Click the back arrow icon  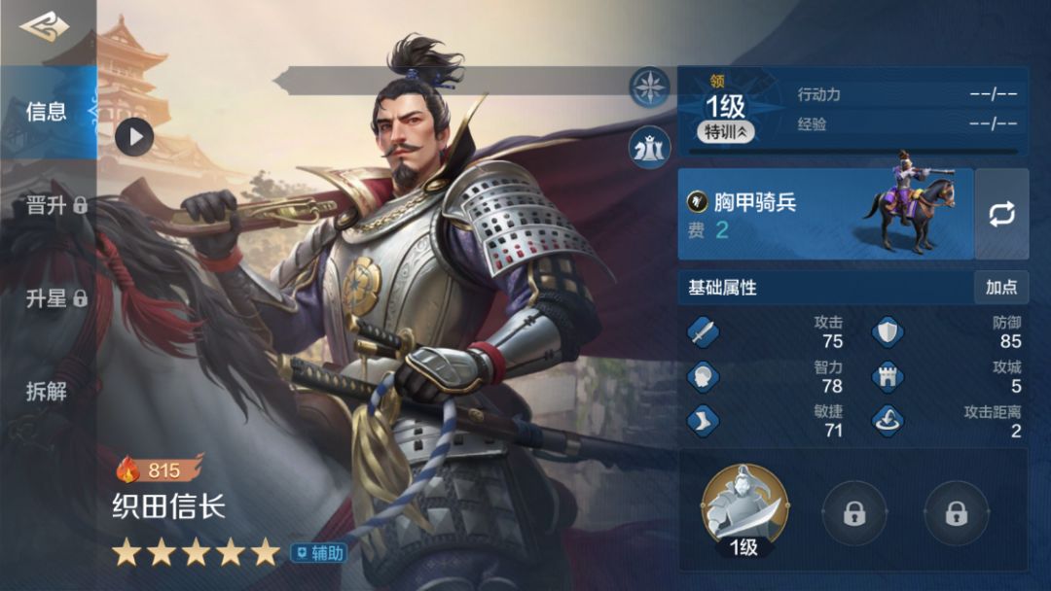tap(44, 27)
